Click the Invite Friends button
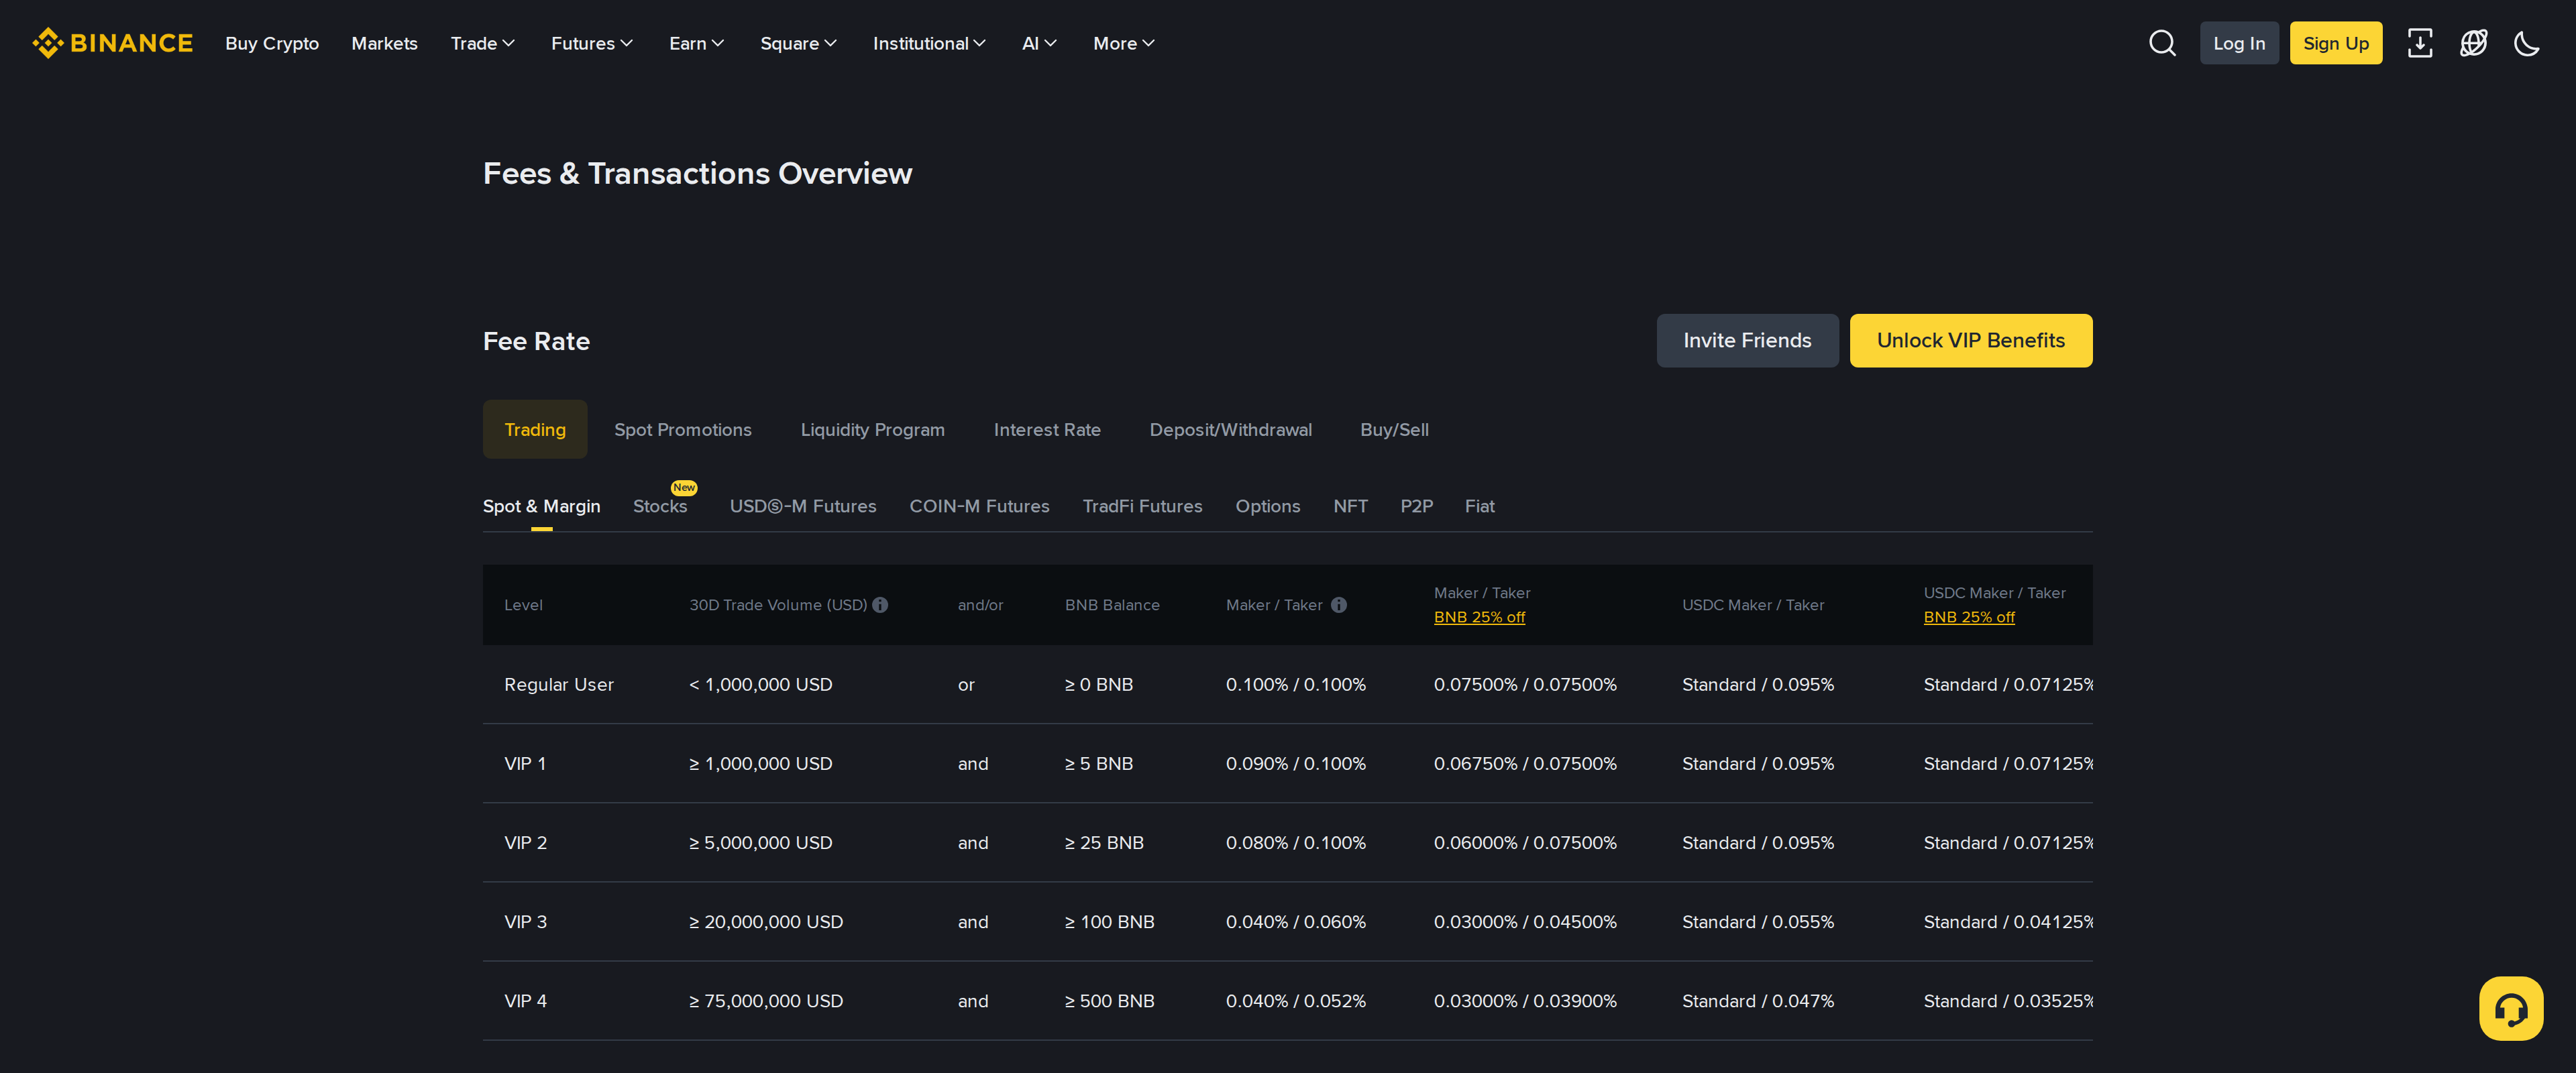 point(1747,341)
